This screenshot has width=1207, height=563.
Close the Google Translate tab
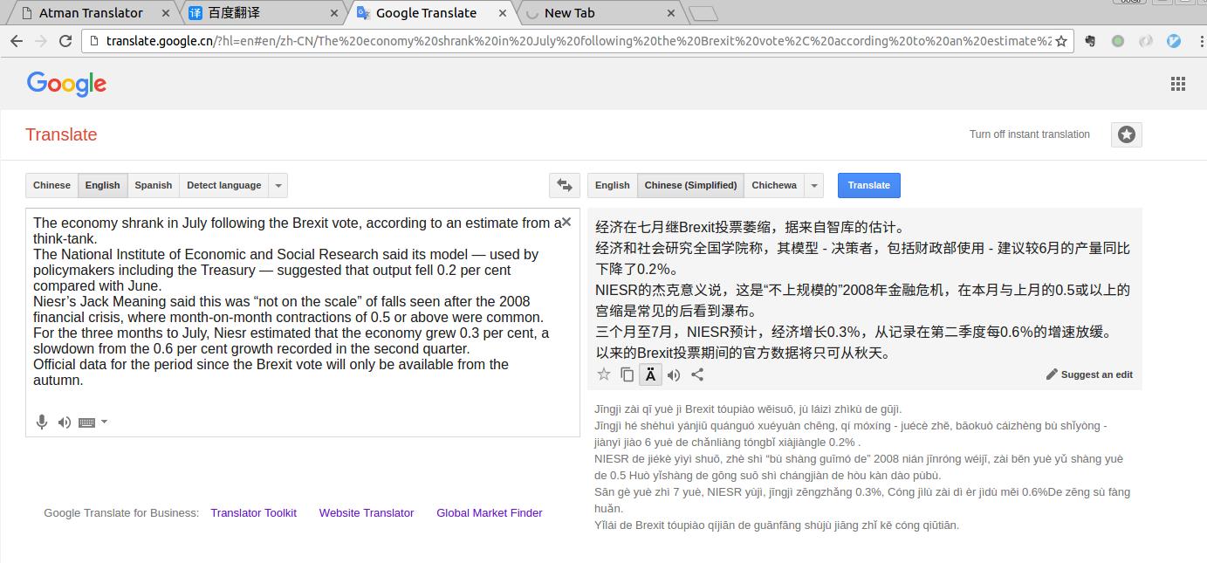[x=502, y=13]
